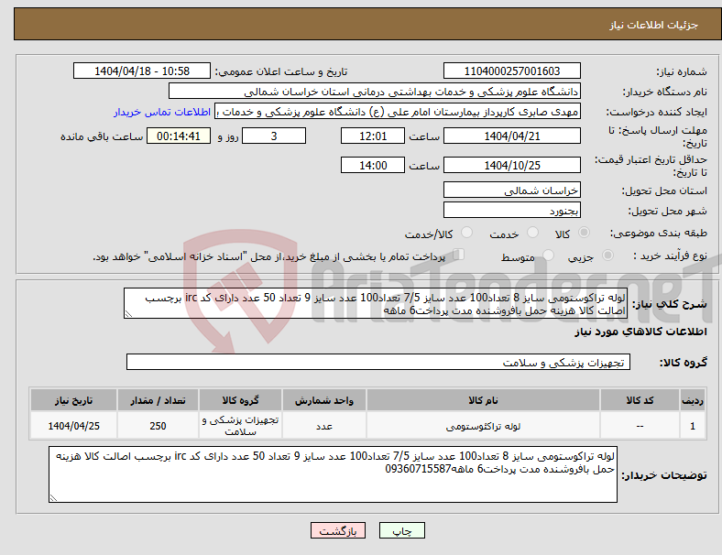Viewport: 722px width, 555px height.
Task: Toggle the اسناد خزانه اسلامی payment checkbox
Action: 459,255
